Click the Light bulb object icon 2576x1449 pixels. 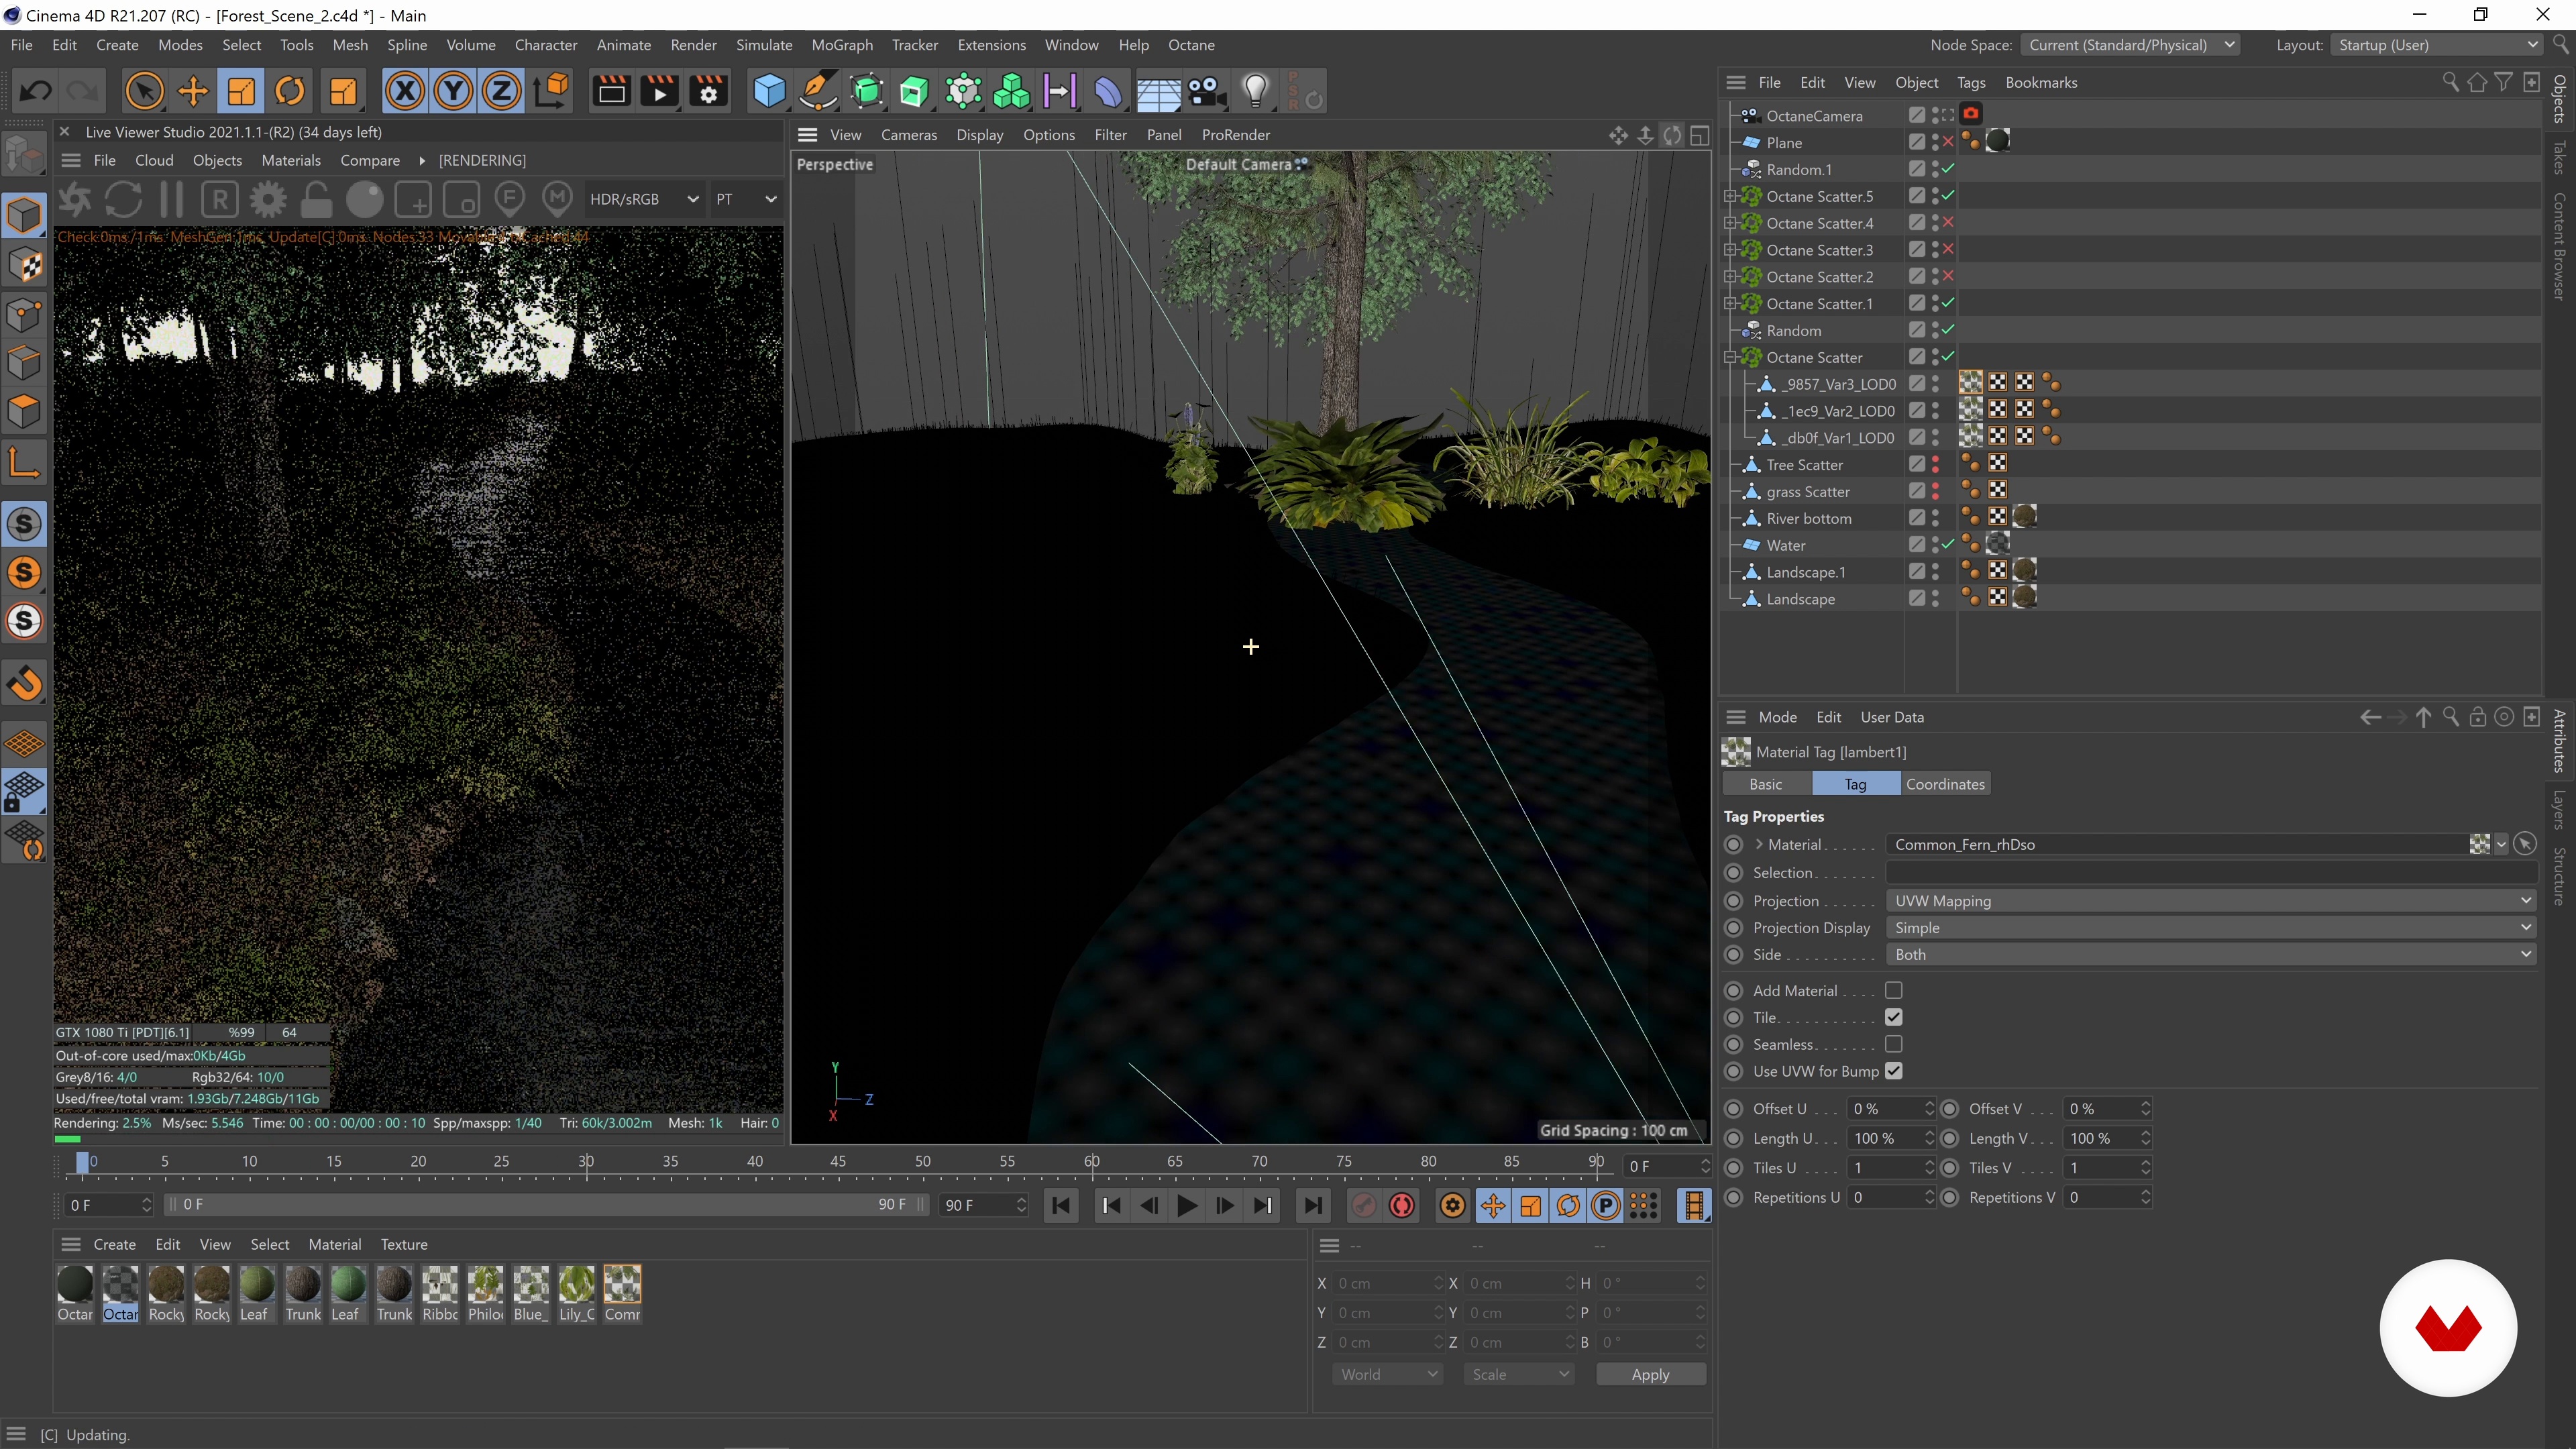1256,92
